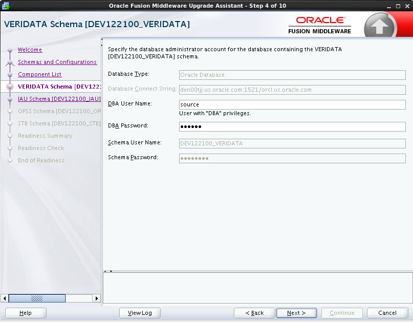Click the STB Schema step bullet
This screenshot has height=322, width=413.
10,123
